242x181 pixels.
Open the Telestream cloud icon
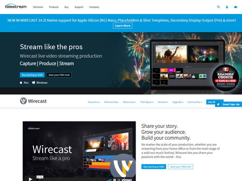tap(236, 7)
